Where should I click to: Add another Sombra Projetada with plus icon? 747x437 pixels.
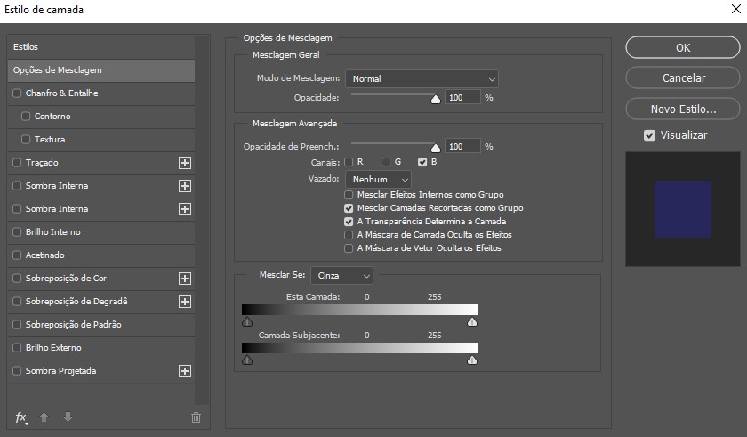[185, 371]
